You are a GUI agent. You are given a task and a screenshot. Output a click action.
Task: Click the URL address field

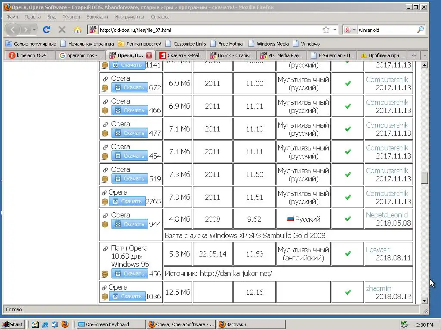click(x=209, y=30)
